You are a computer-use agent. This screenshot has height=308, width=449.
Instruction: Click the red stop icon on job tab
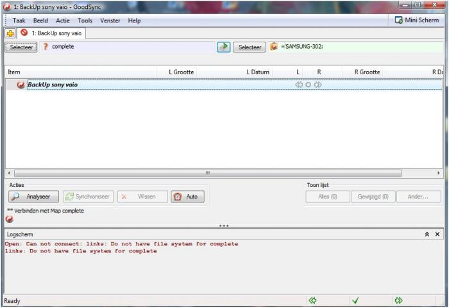(x=24, y=33)
